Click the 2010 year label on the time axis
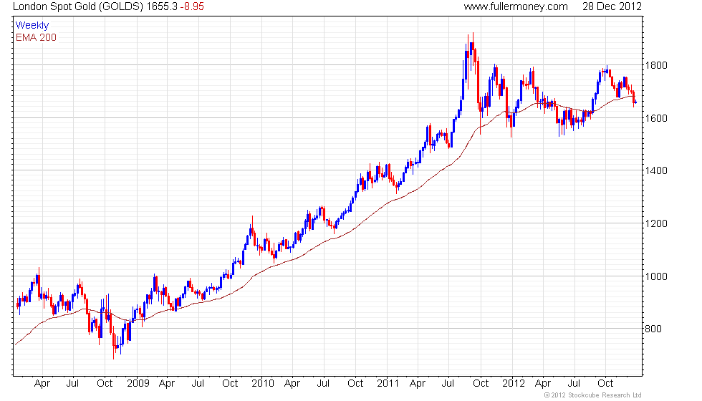The width and height of the screenshot is (702, 401). tap(262, 383)
